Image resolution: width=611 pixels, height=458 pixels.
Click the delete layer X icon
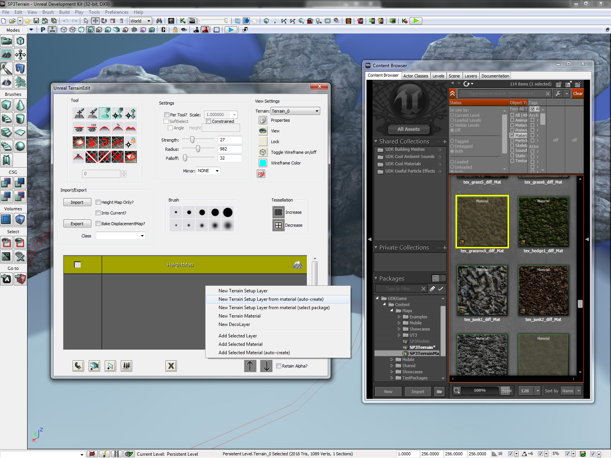pos(171,366)
